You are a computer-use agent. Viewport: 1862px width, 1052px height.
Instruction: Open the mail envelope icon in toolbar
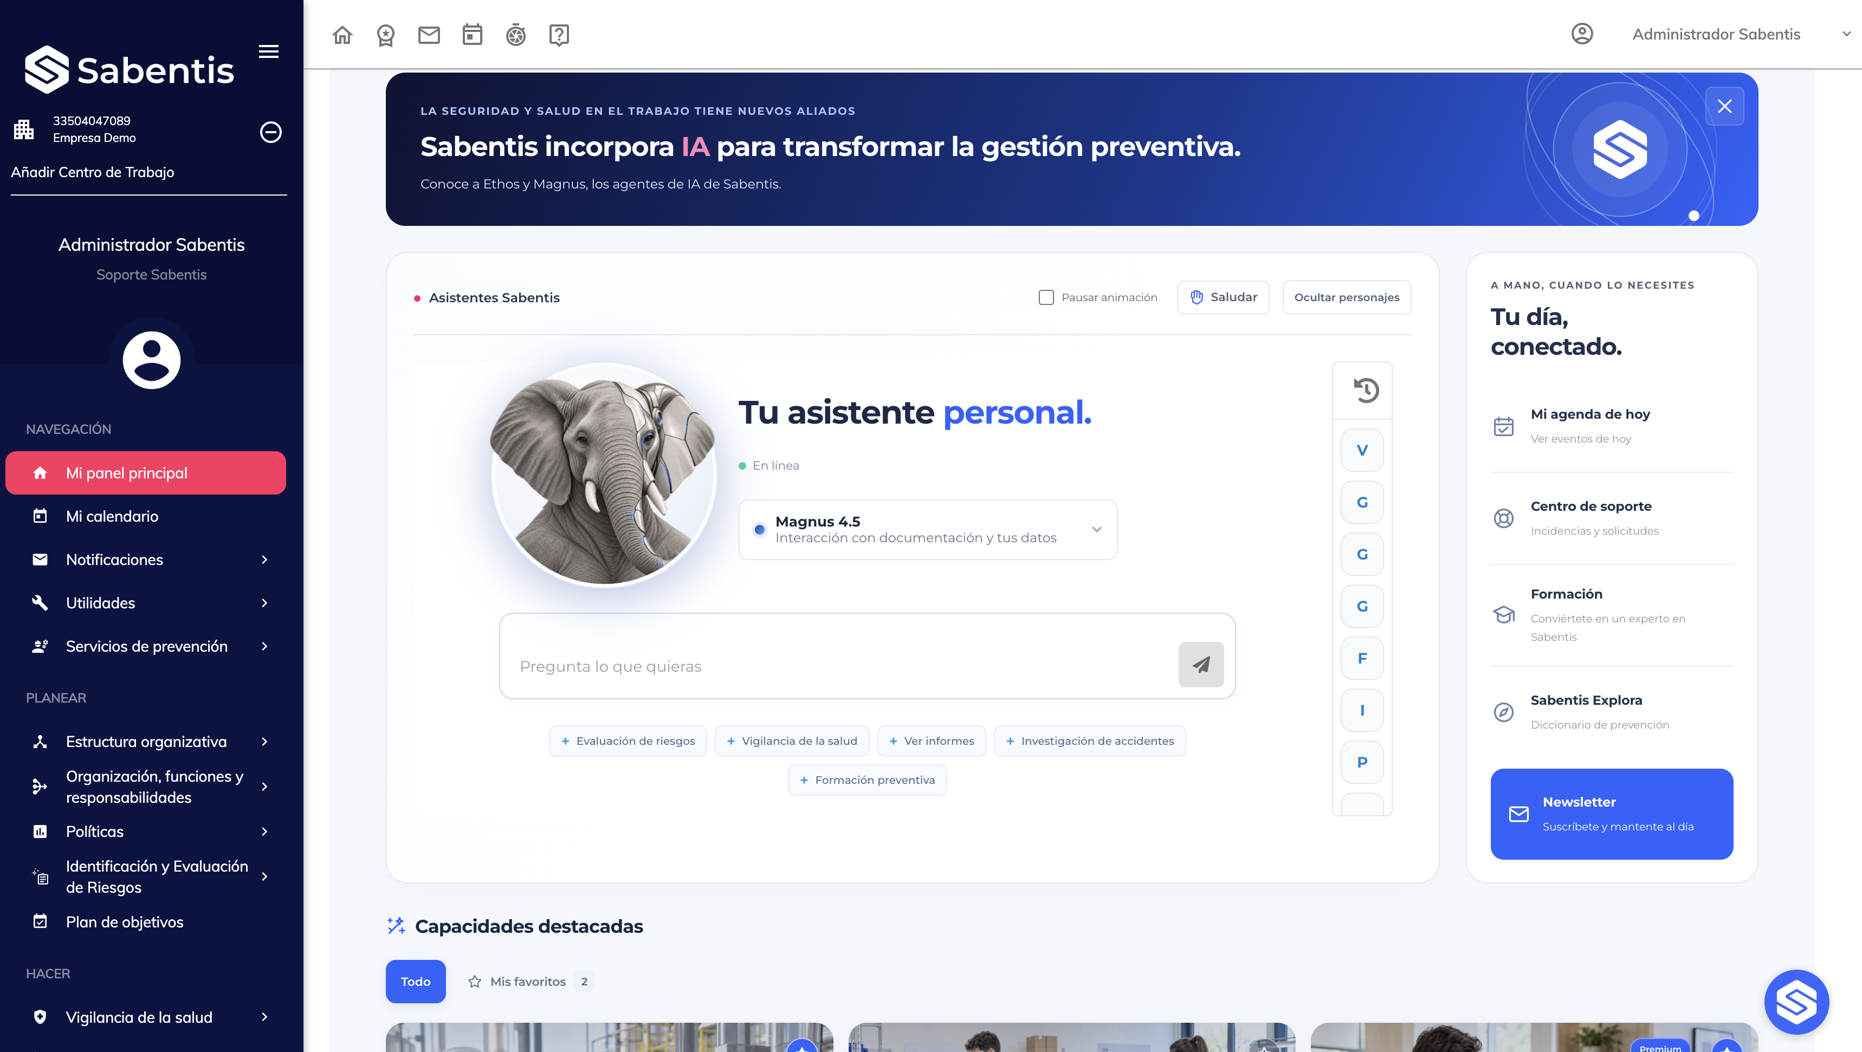coord(429,35)
